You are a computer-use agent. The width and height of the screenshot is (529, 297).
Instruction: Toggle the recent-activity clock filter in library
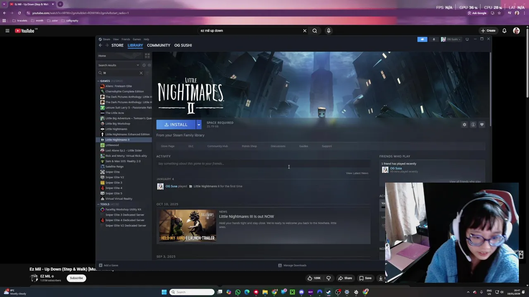tap(144, 65)
